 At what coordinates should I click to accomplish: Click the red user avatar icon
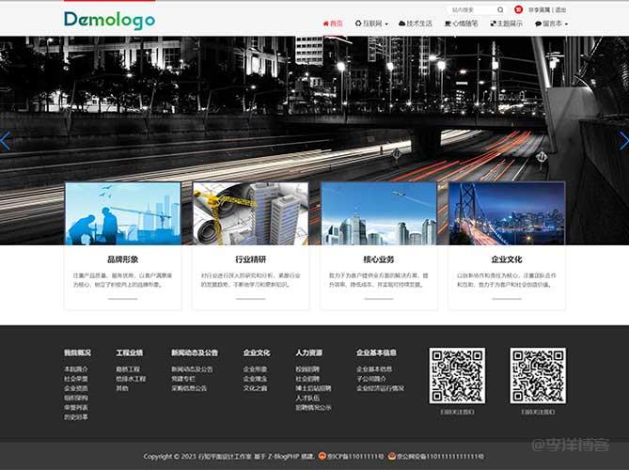click(518, 9)
